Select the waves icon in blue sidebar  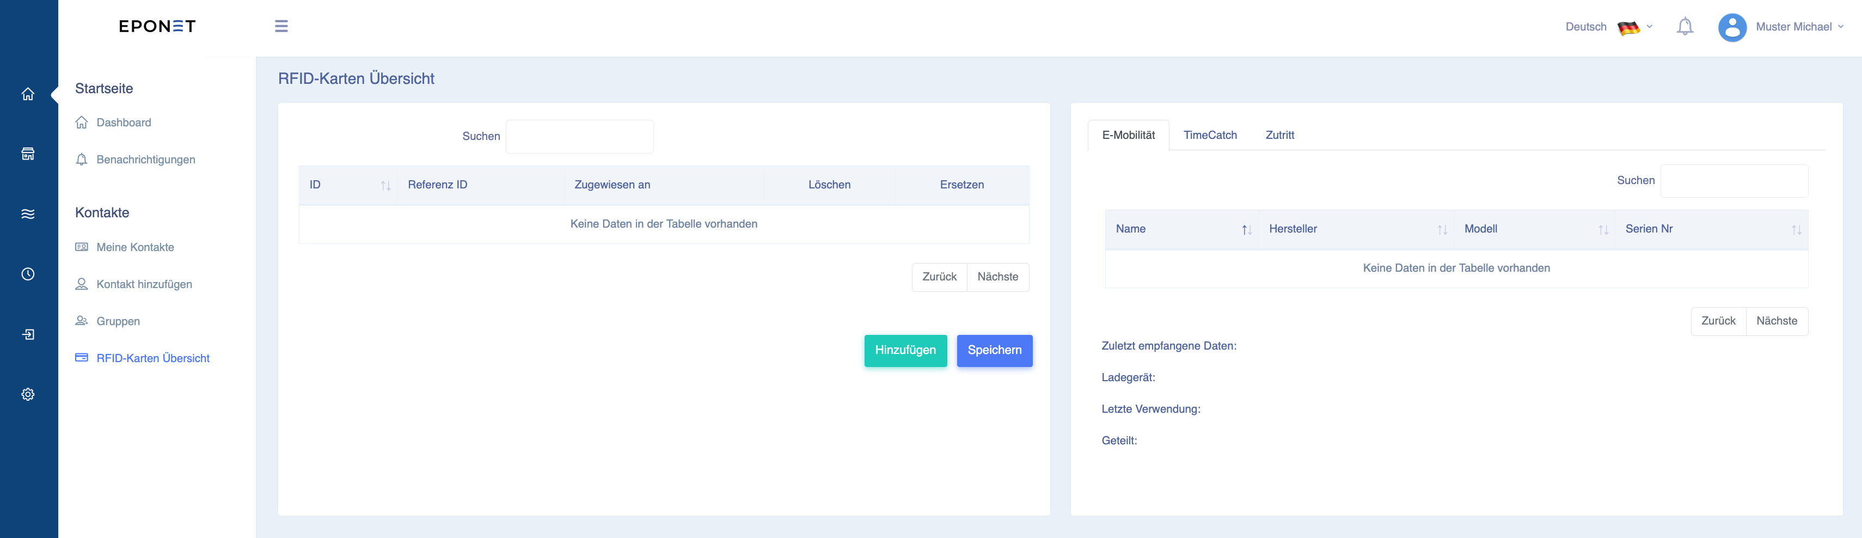(28, 214)
